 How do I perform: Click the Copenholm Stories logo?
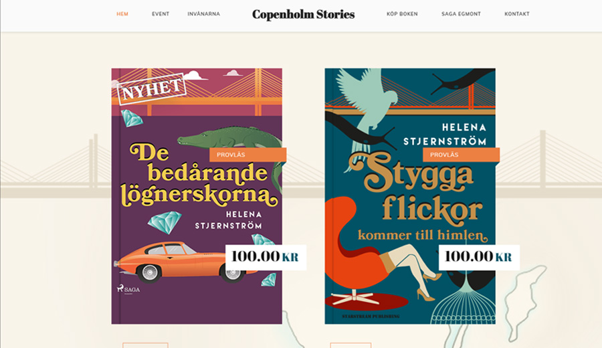303,14
